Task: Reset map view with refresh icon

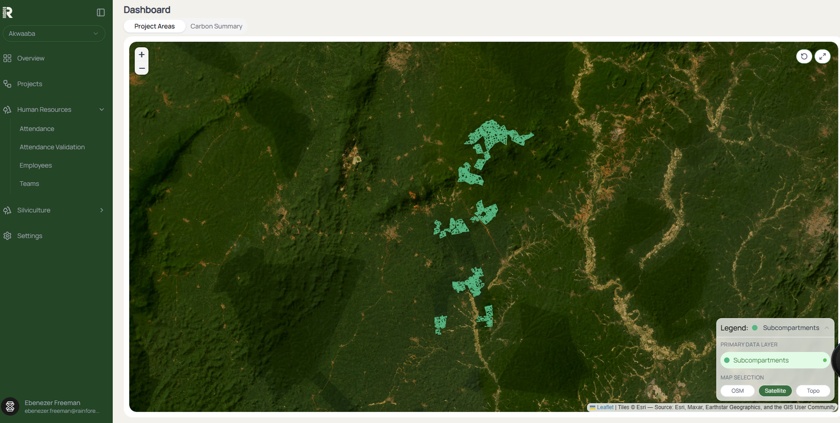Action: click(804, 56)
